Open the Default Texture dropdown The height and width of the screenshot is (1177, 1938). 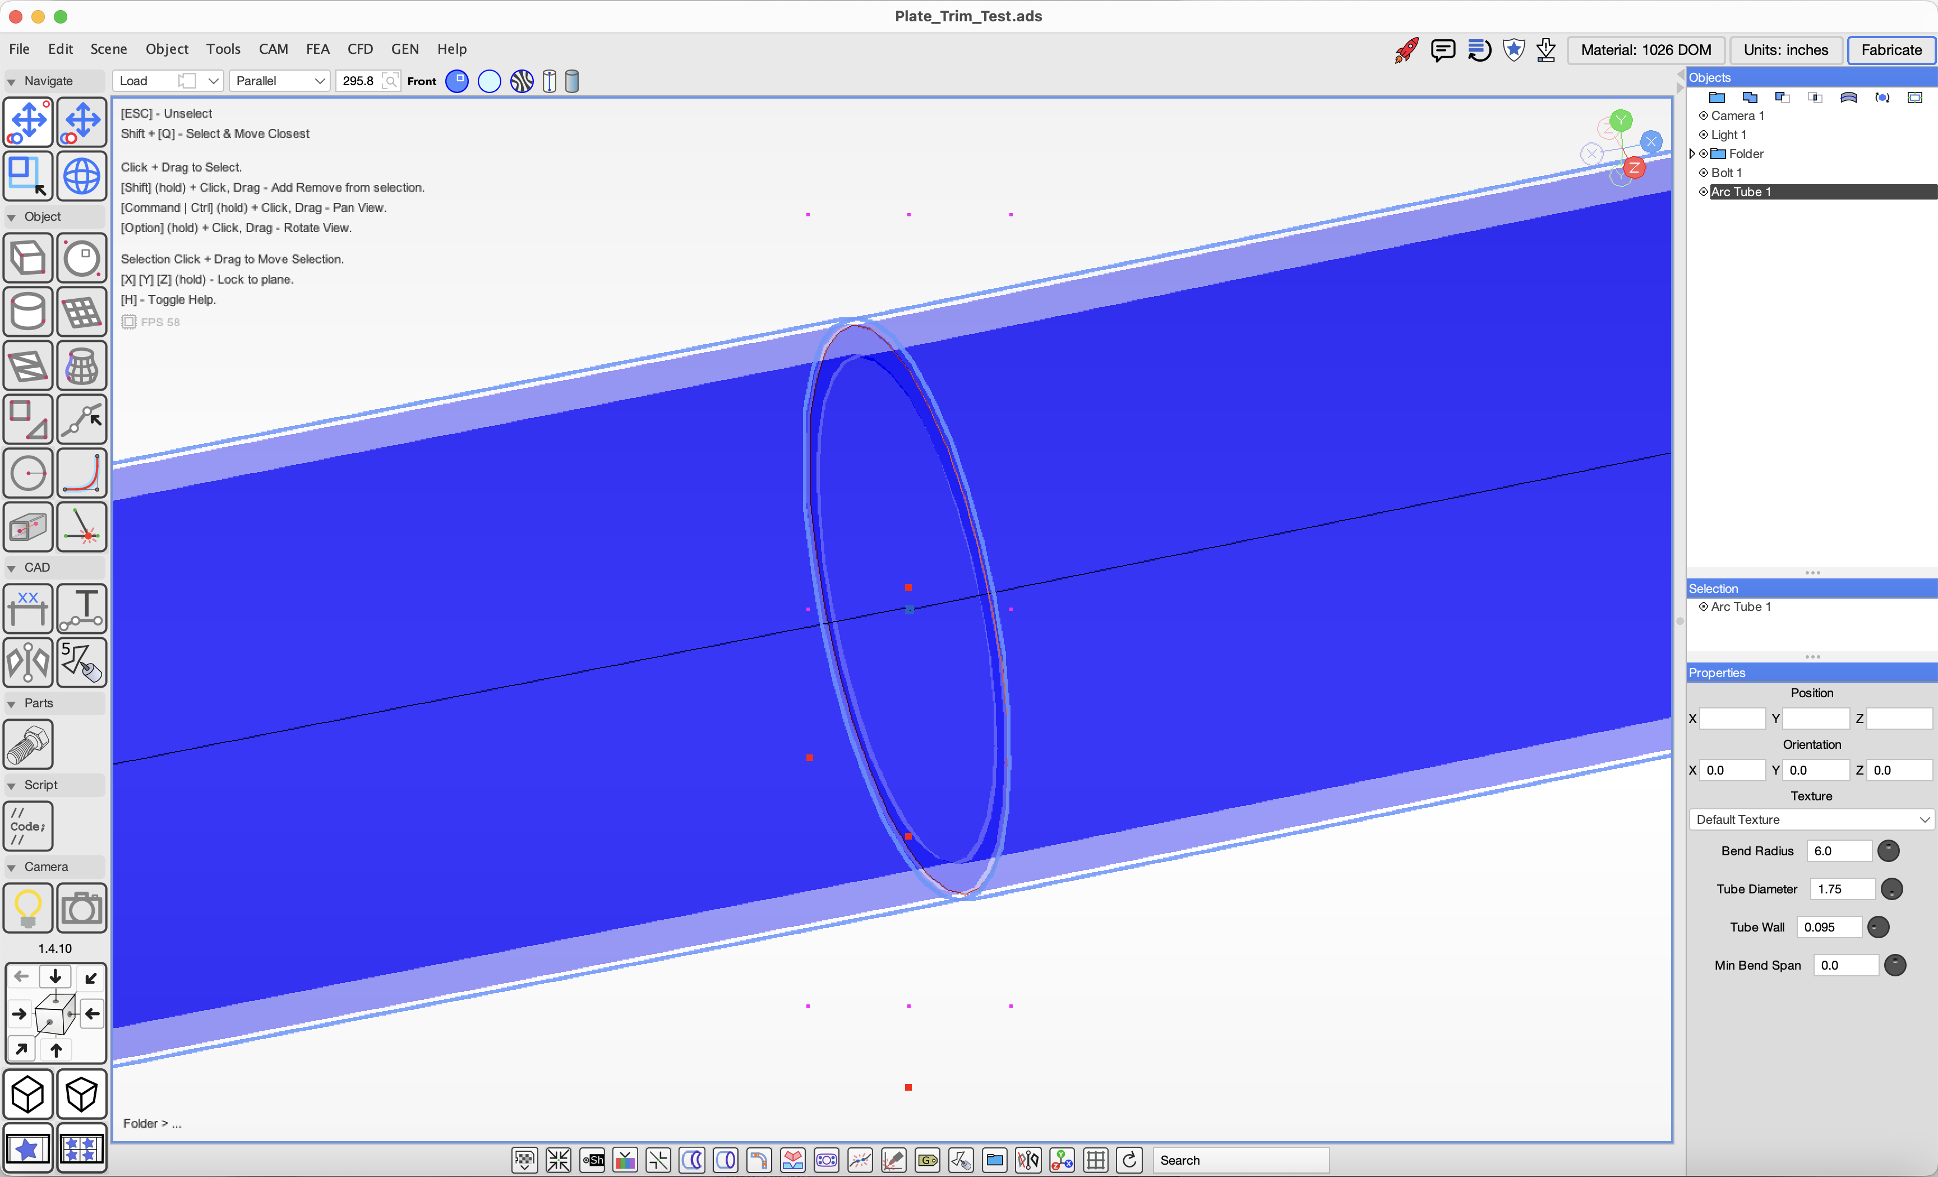tap(1811, 819)
